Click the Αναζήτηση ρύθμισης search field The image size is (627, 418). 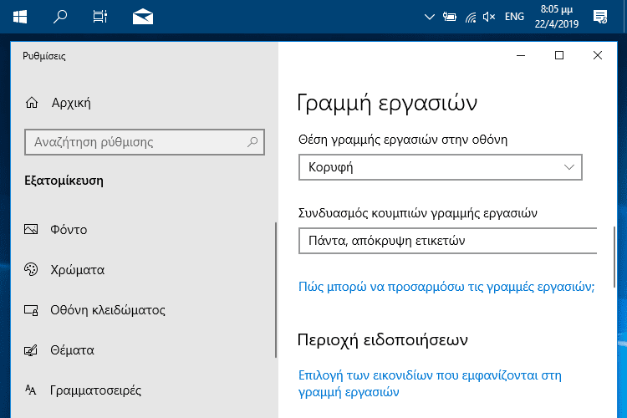pyautogui.click(x=145, y=142)
